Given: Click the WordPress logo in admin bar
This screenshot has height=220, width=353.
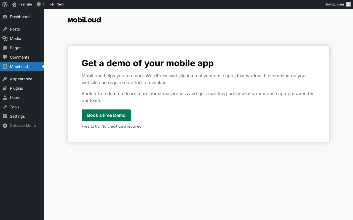Looking at the screenshot, I should [x=5, y=4].
